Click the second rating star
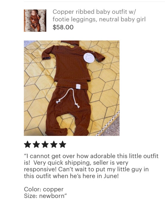The height and width of the screenshot is (202, 165). tap(36, 144)
